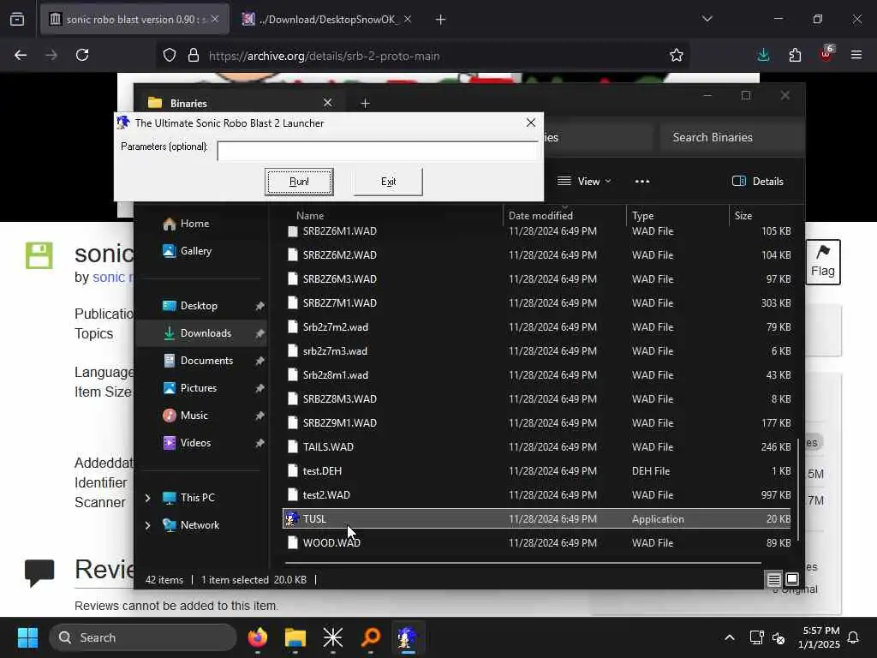Image resolution: width=877 pixels, height=658 pixels.
Task: Select the test.DEH file
Action: 537,470
